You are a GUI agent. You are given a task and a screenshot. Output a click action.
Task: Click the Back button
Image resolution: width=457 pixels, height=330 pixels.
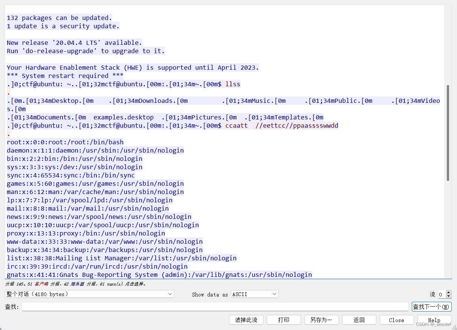(359, 320)
